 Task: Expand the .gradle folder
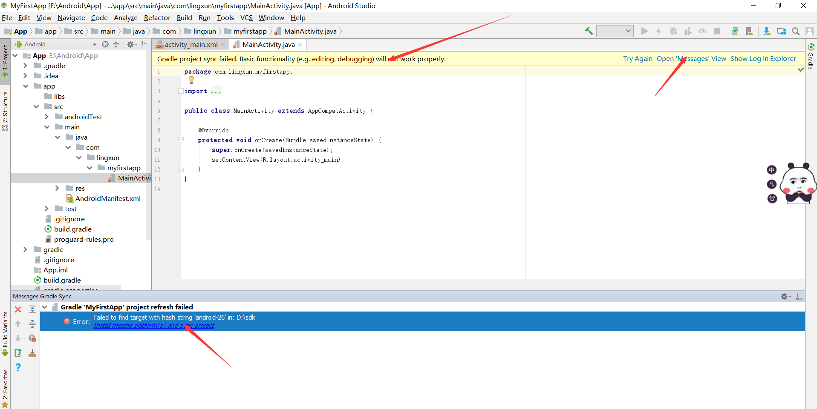click(x=26, y=66)
